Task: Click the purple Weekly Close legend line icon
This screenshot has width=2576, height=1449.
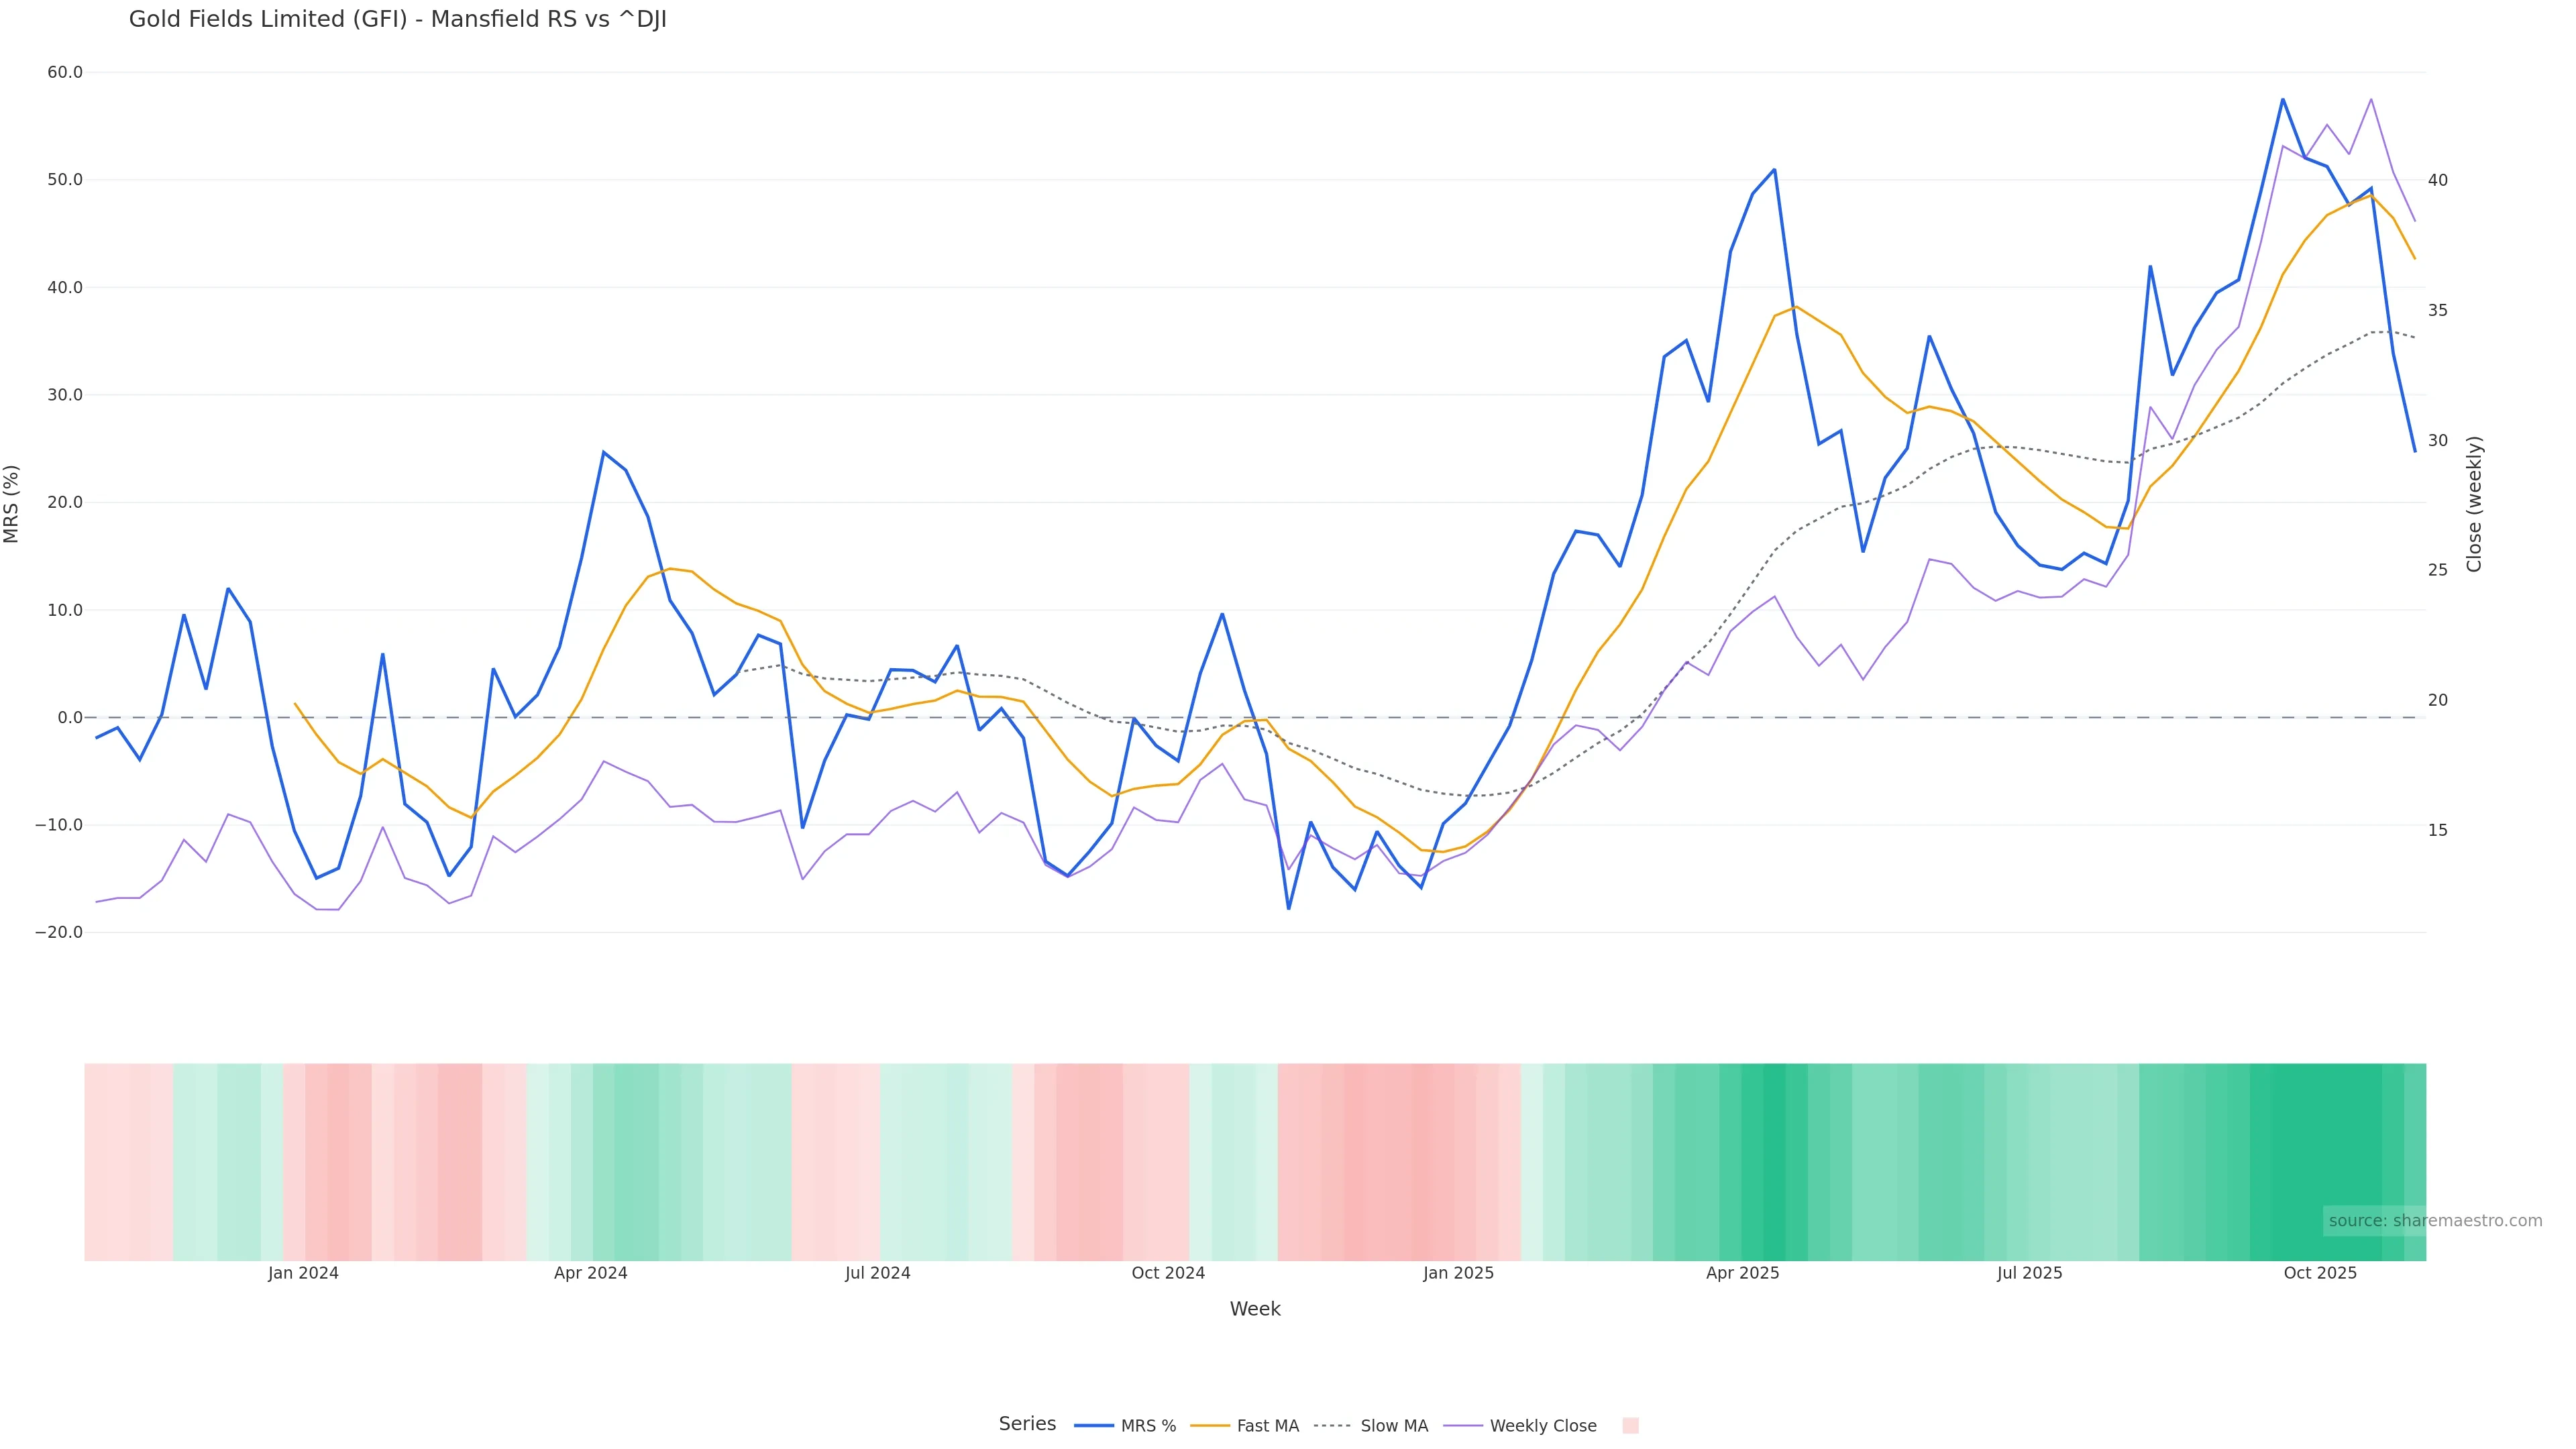Action: point(1463,1426)
